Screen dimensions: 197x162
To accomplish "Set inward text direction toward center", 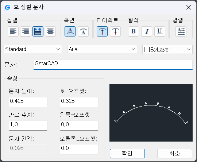I will pos(115,31).
